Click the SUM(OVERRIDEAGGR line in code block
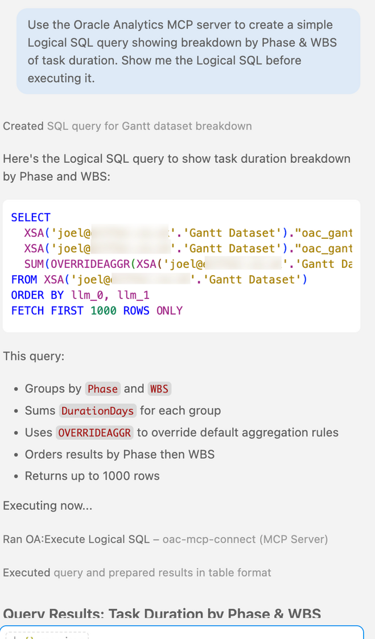Image resolution: width=375 pixels, height=639 pixels. (188, 264)
